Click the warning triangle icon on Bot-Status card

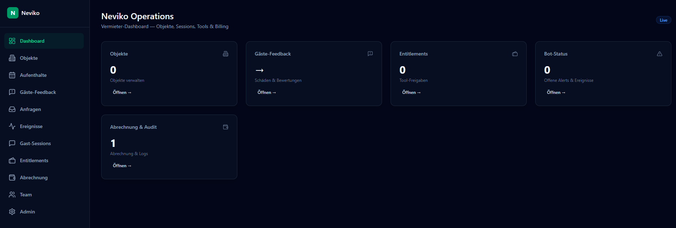point(660,54)
